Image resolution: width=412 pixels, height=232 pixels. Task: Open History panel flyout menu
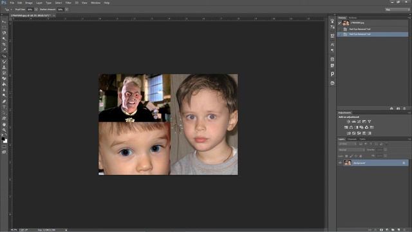pos(409,18)
